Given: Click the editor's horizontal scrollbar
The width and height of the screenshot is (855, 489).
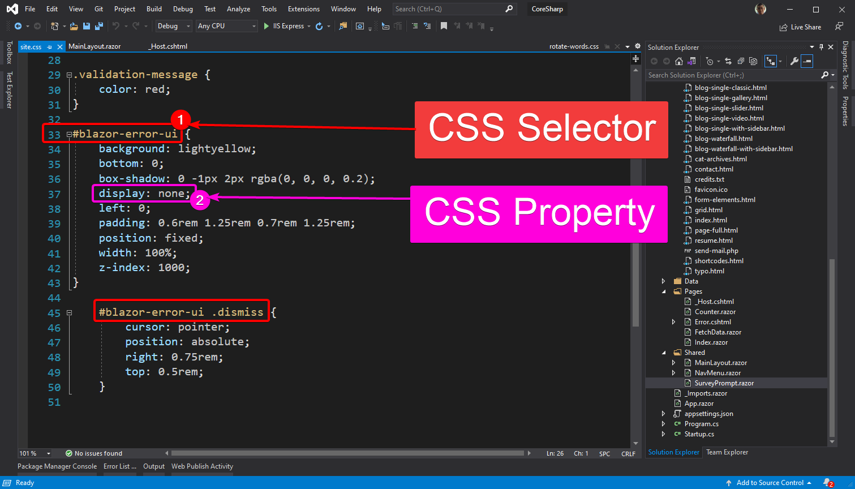Looking at the screenshot, I should (x=347, y=453).
